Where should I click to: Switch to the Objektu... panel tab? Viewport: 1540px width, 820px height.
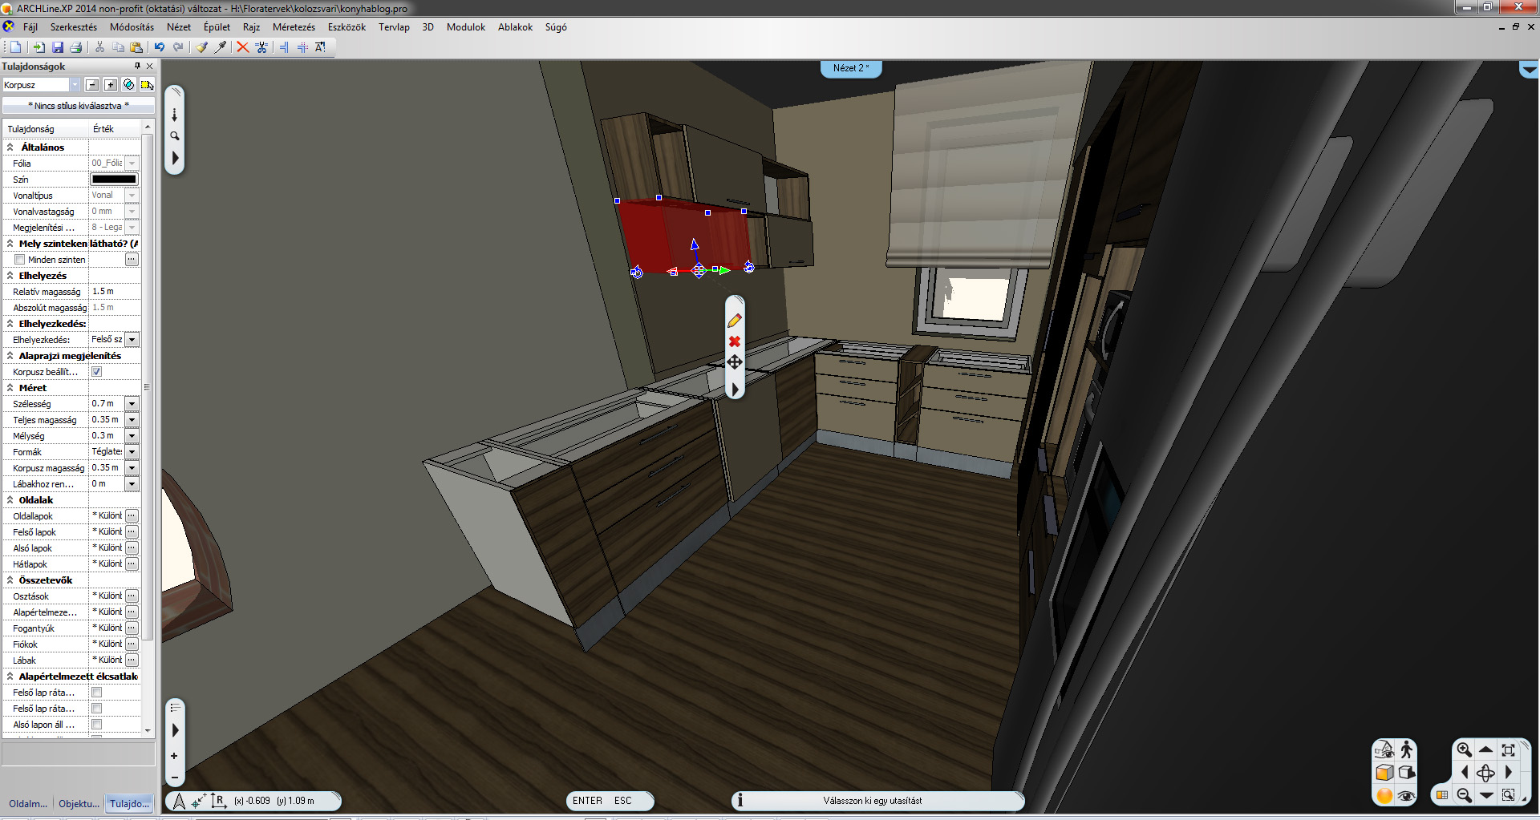click(79, 803)
